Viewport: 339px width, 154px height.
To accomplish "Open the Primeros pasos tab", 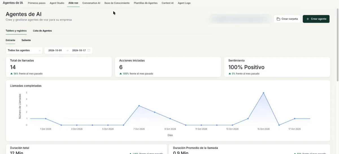I will [37, 3].
